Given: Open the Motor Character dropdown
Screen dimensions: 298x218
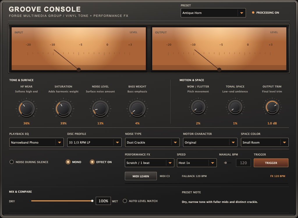Looking at the screenshot, I should 210,142.
